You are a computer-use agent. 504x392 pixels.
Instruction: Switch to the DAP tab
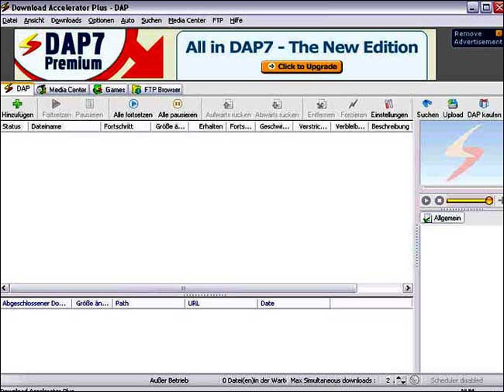[17, 89]
